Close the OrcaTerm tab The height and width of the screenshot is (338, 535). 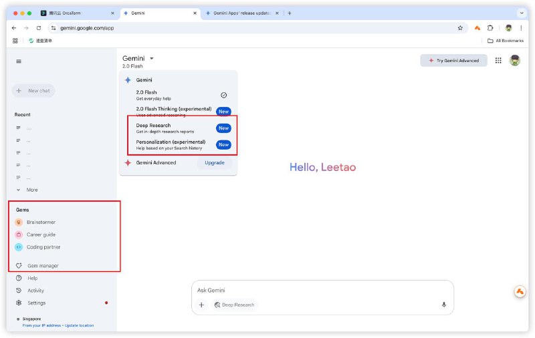click(x=112, y=13)
